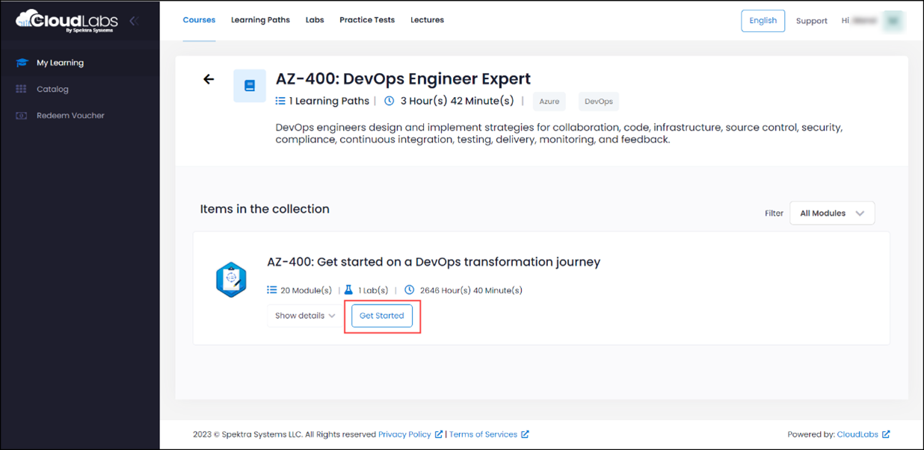Image resolution: width=924 pixels, height=450 pixels.
Task: Click external link icon beside CloudLabs footer
Action: point(886,434)
